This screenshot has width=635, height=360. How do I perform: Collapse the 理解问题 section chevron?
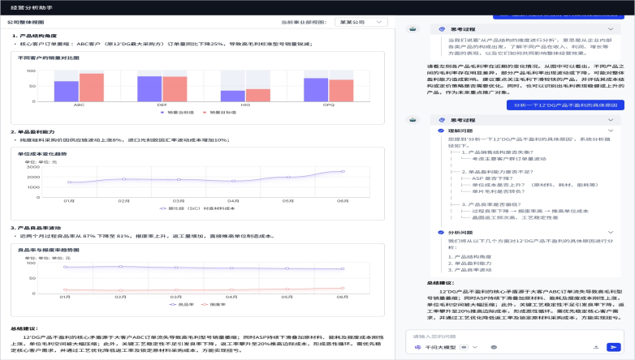pyautogui.click(x=609, y=130)
